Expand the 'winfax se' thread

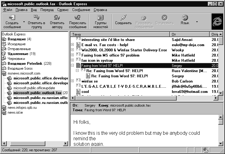tap(73, 81)
